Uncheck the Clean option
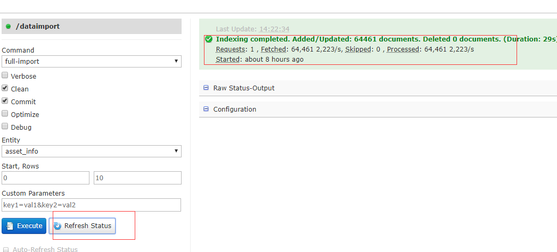This screenshot has width=557, height=252. click(x=5, y=88)
